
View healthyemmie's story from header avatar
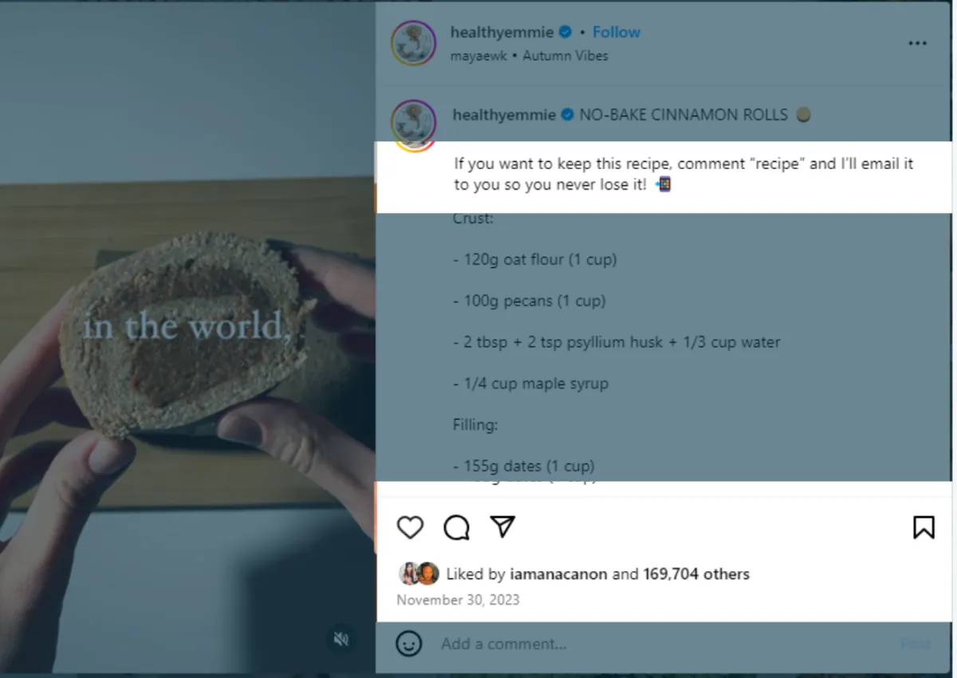[413, 43]
